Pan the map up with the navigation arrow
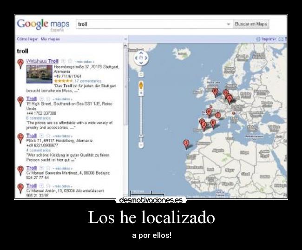302x250 pixels. (x=141, y=53)
